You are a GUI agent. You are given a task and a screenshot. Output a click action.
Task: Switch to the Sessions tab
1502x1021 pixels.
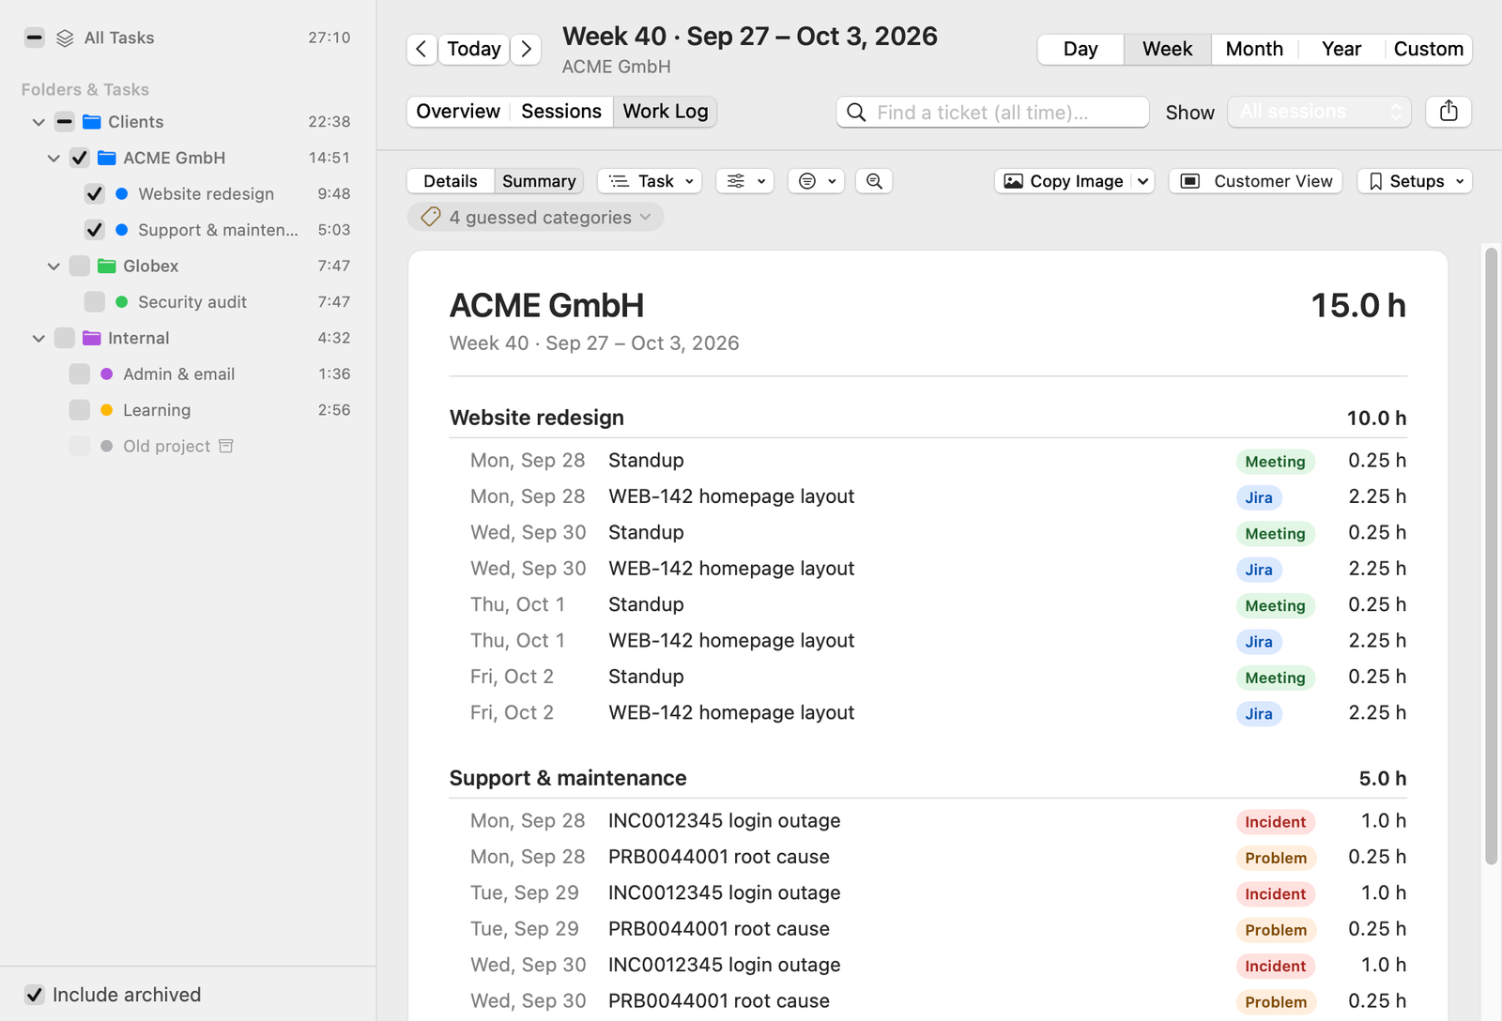tap(561, 112)
